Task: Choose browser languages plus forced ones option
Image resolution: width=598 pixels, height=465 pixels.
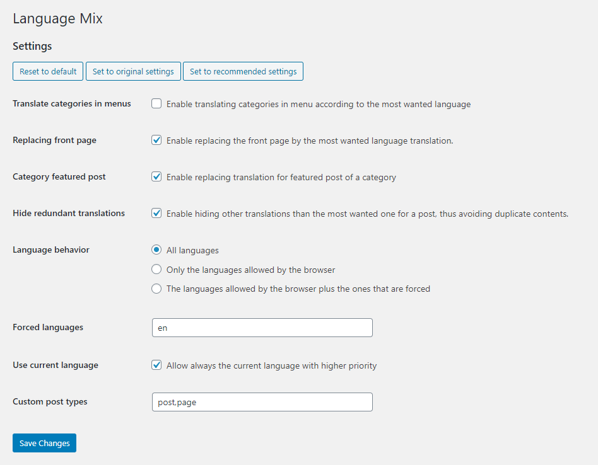Action: click(x=156, y=289)
